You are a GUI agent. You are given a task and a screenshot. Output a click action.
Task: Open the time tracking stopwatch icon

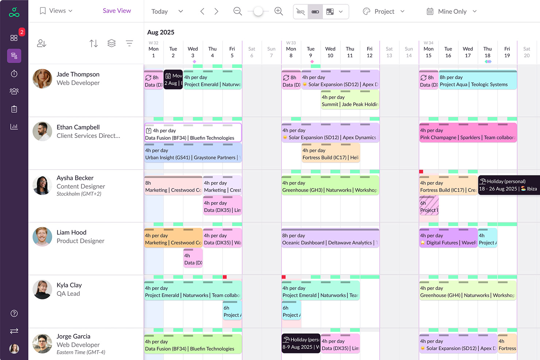click(x=14, y=73)
